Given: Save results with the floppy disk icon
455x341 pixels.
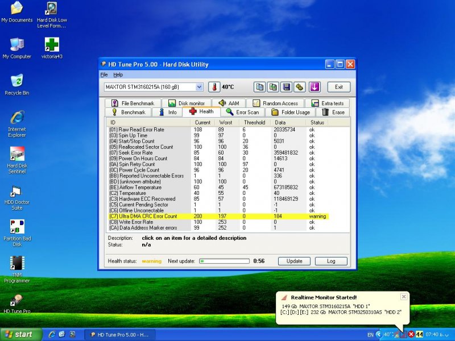Looking at the screenshot, I should (287, 87).
